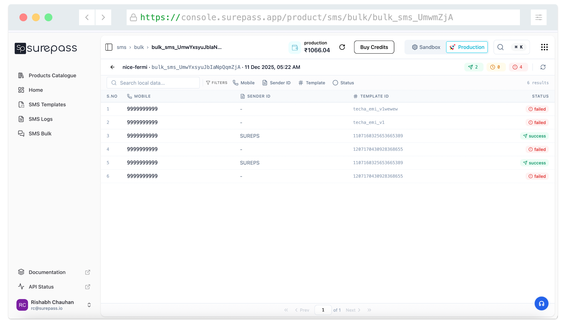Click the failed count badge showing 4
This screenshot has width=566, height=323.
[517, 67]
